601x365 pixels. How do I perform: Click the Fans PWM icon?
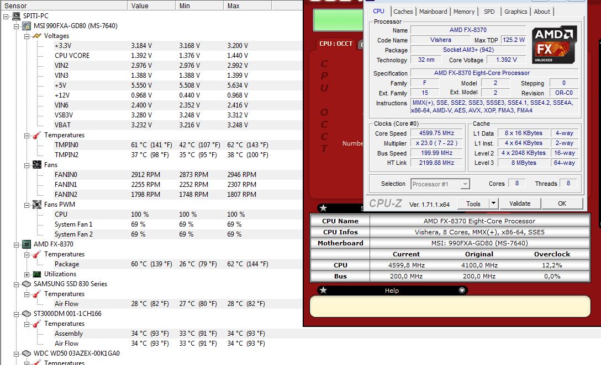pos(37,205)
